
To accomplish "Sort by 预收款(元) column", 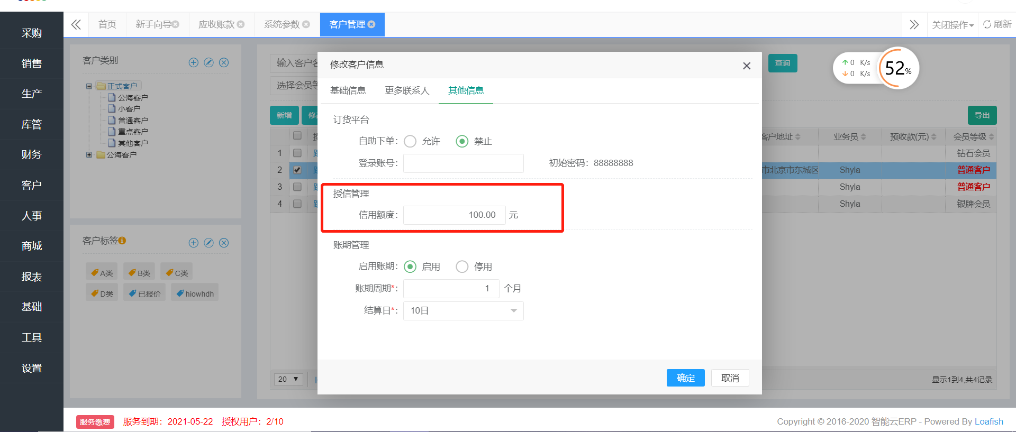I will [934, 137].
